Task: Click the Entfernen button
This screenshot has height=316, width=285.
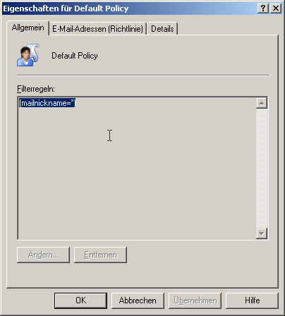Action: point(100,255)
